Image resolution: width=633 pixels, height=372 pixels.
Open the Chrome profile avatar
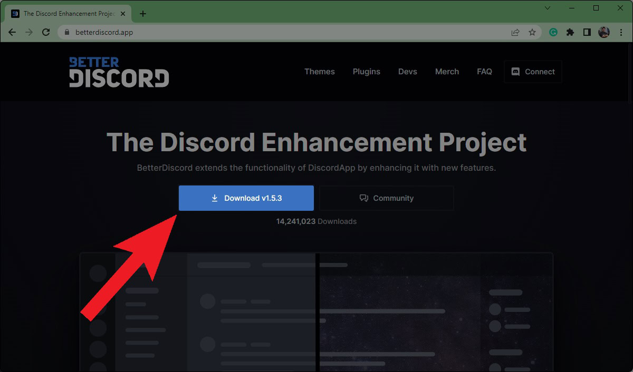coord(604,32)
